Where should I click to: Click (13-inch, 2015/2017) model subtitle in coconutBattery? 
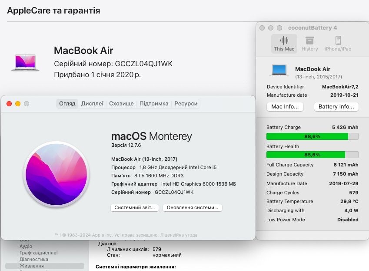[x=319, y=77]
